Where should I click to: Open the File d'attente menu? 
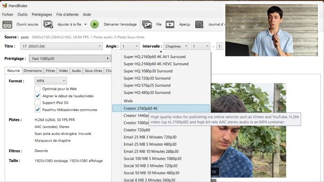tap(67, 15)
